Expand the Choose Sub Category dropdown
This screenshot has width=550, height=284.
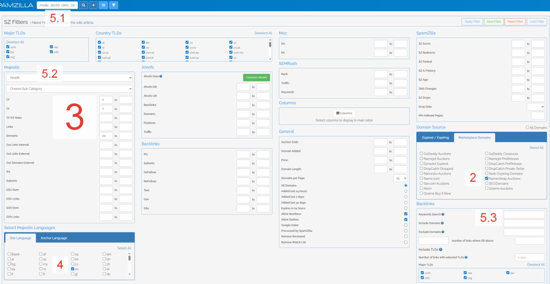coord(69,89)
